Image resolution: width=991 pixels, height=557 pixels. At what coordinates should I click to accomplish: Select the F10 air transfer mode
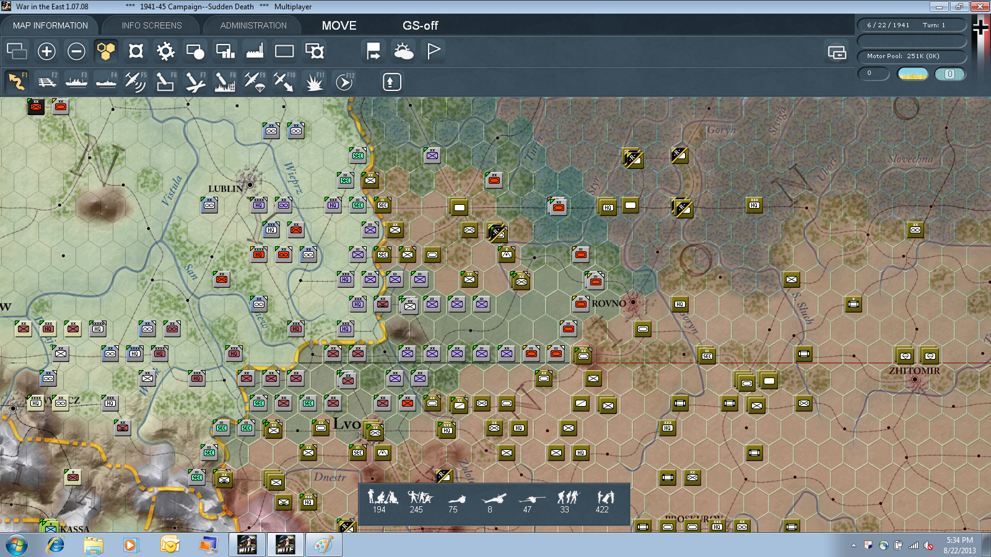pyautogui.click(x=284, y=82)
